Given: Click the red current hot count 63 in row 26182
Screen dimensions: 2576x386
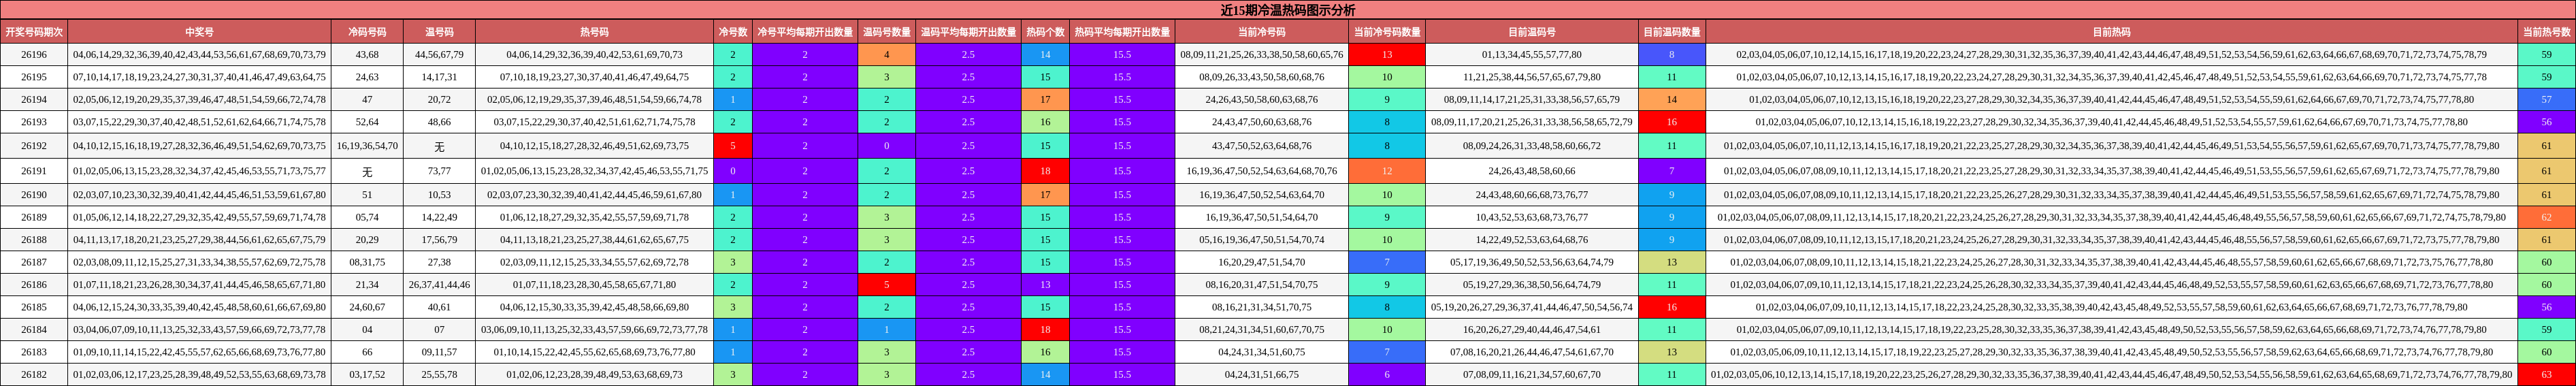Looking at the screenshot, I should (x=2546, y=375).
